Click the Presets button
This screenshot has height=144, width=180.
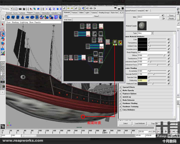[171, 18]
